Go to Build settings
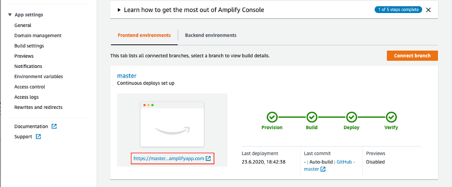 (x=29, y=46)
